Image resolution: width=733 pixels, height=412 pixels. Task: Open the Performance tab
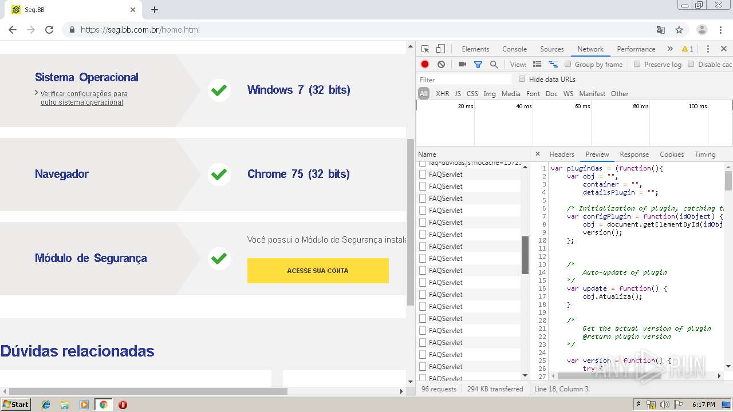(x=636, y=49)
